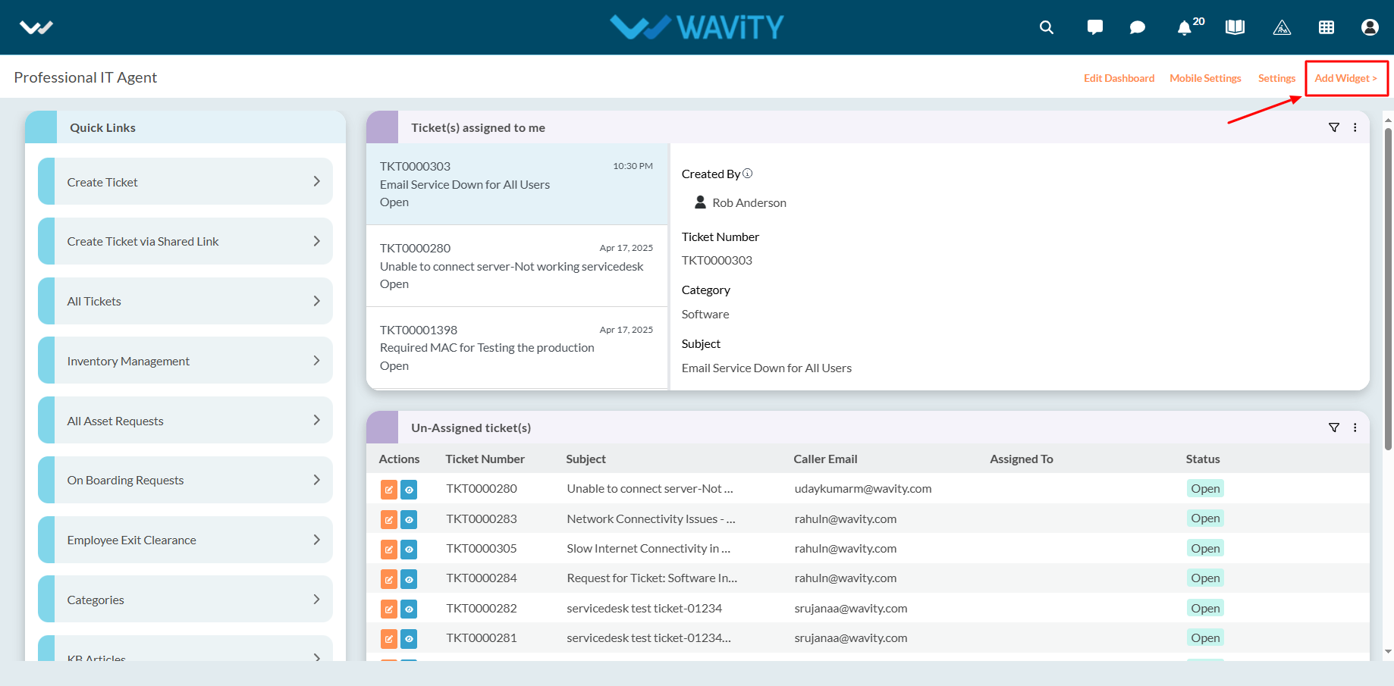Expand the All Tickets chevron
This screenshot has height=686, width=1394.
(x=317, y=301)
